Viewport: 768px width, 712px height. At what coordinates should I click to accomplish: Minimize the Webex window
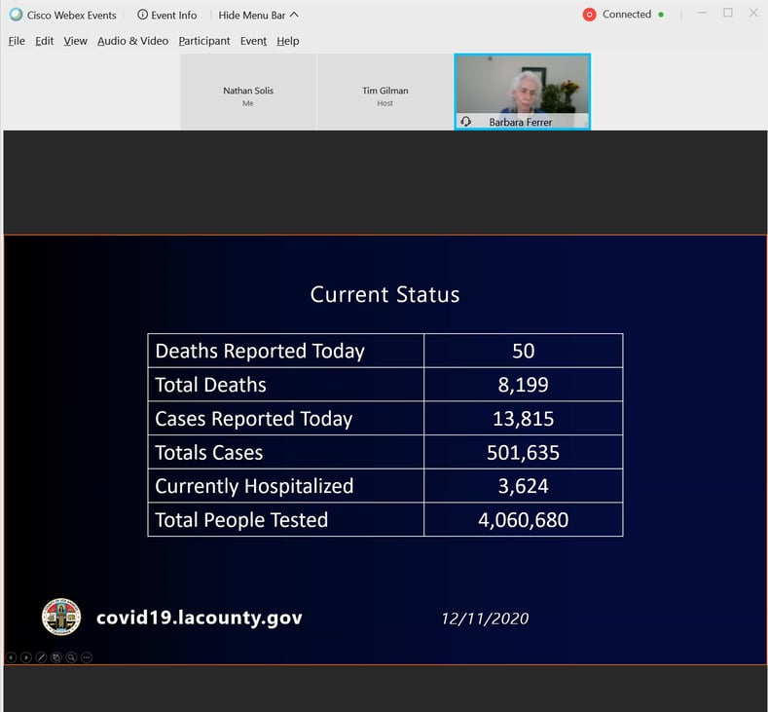pyautogui.click(x=703, y=14)
